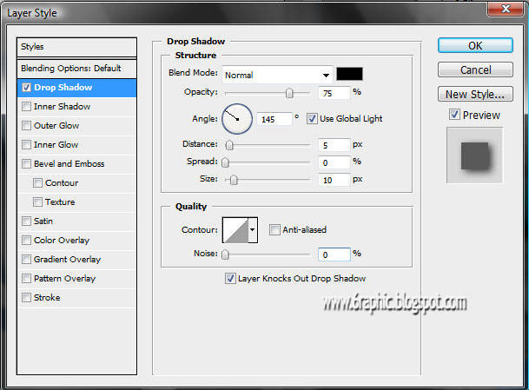Enable the Stroke checkbox
The height and width of the screenshot is (390, 529).
click(26, 298)
